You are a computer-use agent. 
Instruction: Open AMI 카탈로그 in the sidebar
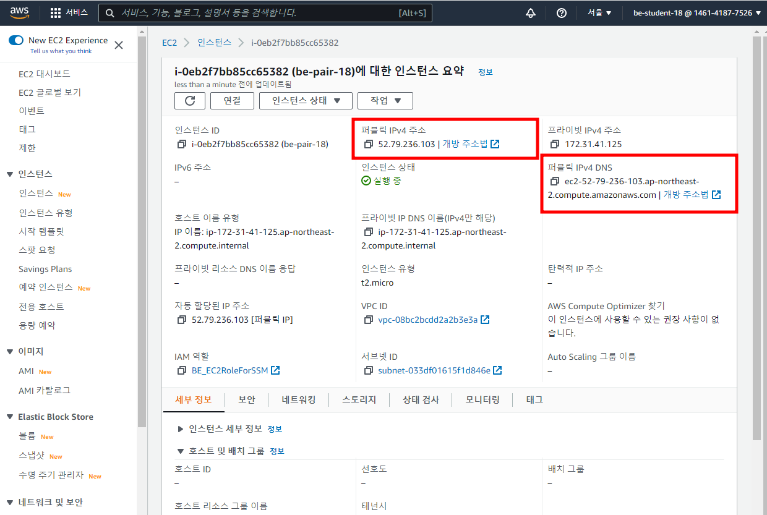[45, 391]
